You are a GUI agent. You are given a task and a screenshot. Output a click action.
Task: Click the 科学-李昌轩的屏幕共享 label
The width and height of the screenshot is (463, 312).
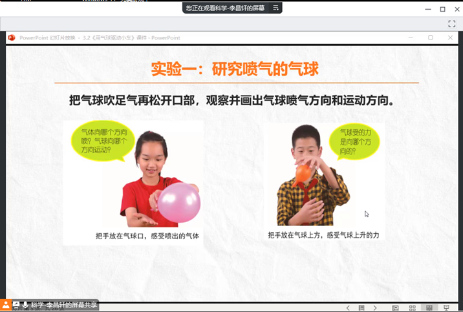point(64,305)
